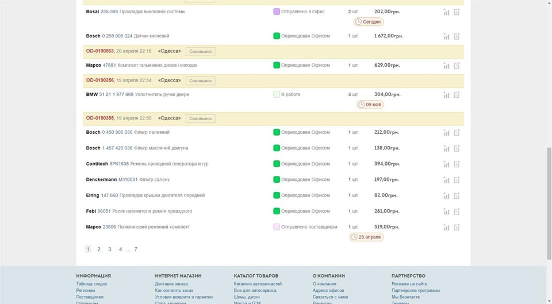Viewport: 552px width, 304px height.
Task: Open note icon for Mapco 47881 row
Action: [x=457, y=66]
